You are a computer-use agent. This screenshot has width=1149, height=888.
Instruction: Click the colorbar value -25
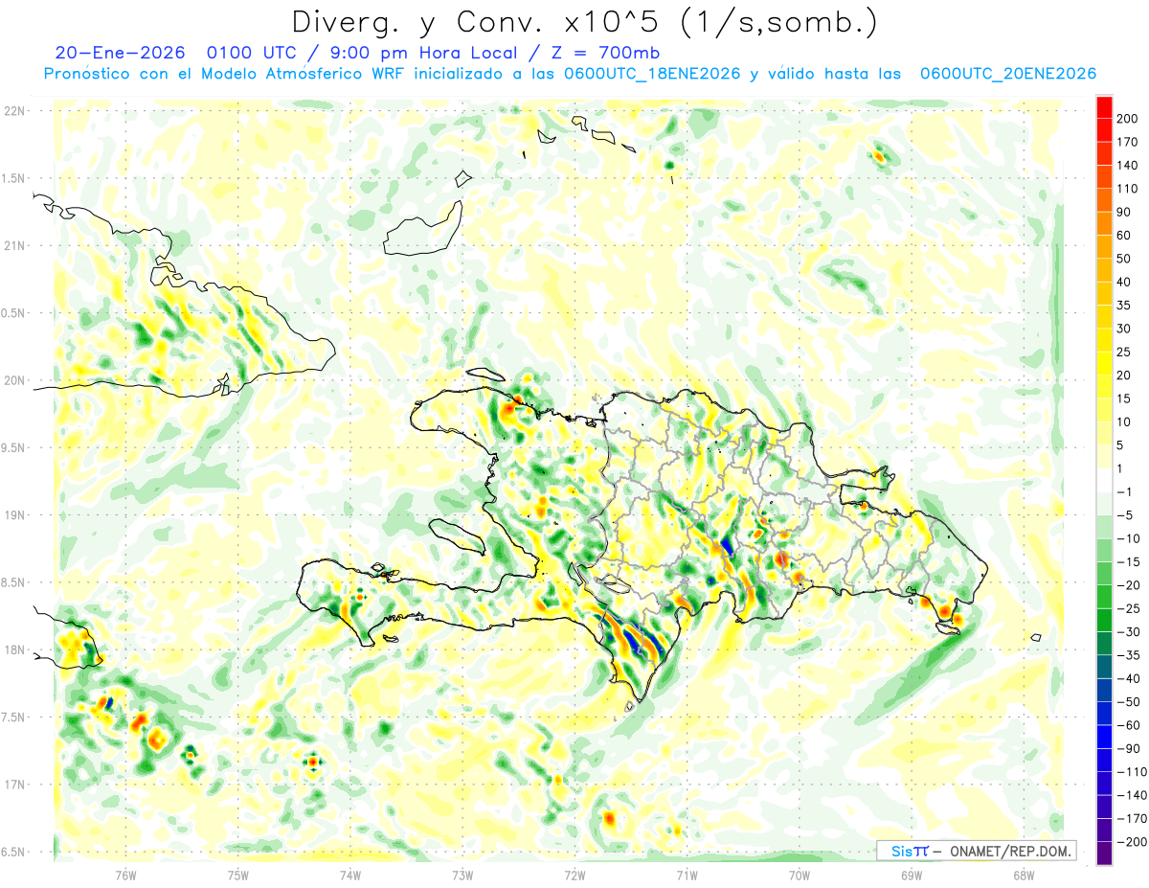(x=1128, y=608)
